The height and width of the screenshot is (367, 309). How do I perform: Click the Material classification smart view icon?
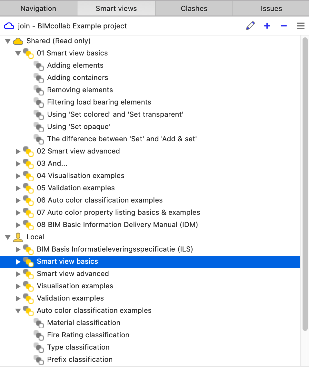pos(39,323)
